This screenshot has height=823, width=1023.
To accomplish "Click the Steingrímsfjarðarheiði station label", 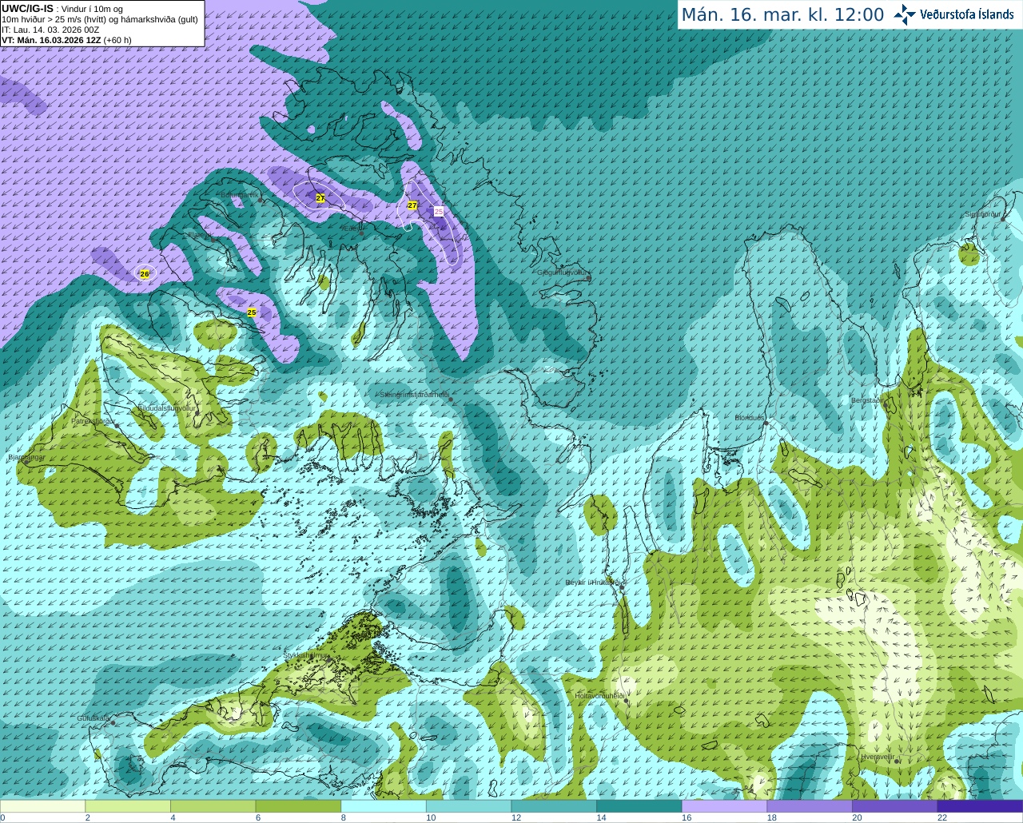I will 413,395.
